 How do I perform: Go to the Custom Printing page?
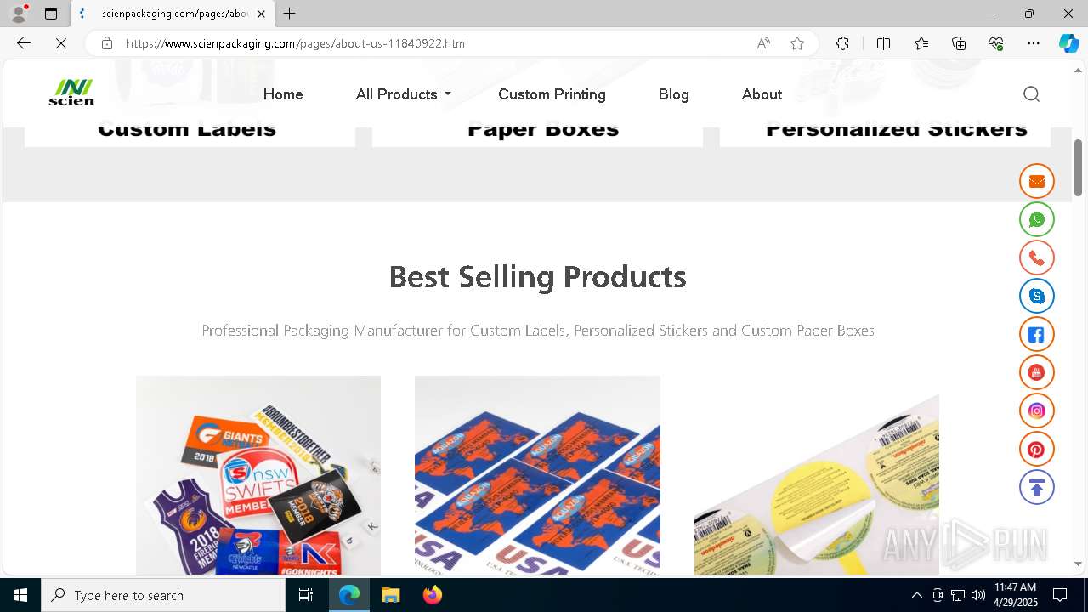(552, 94)
